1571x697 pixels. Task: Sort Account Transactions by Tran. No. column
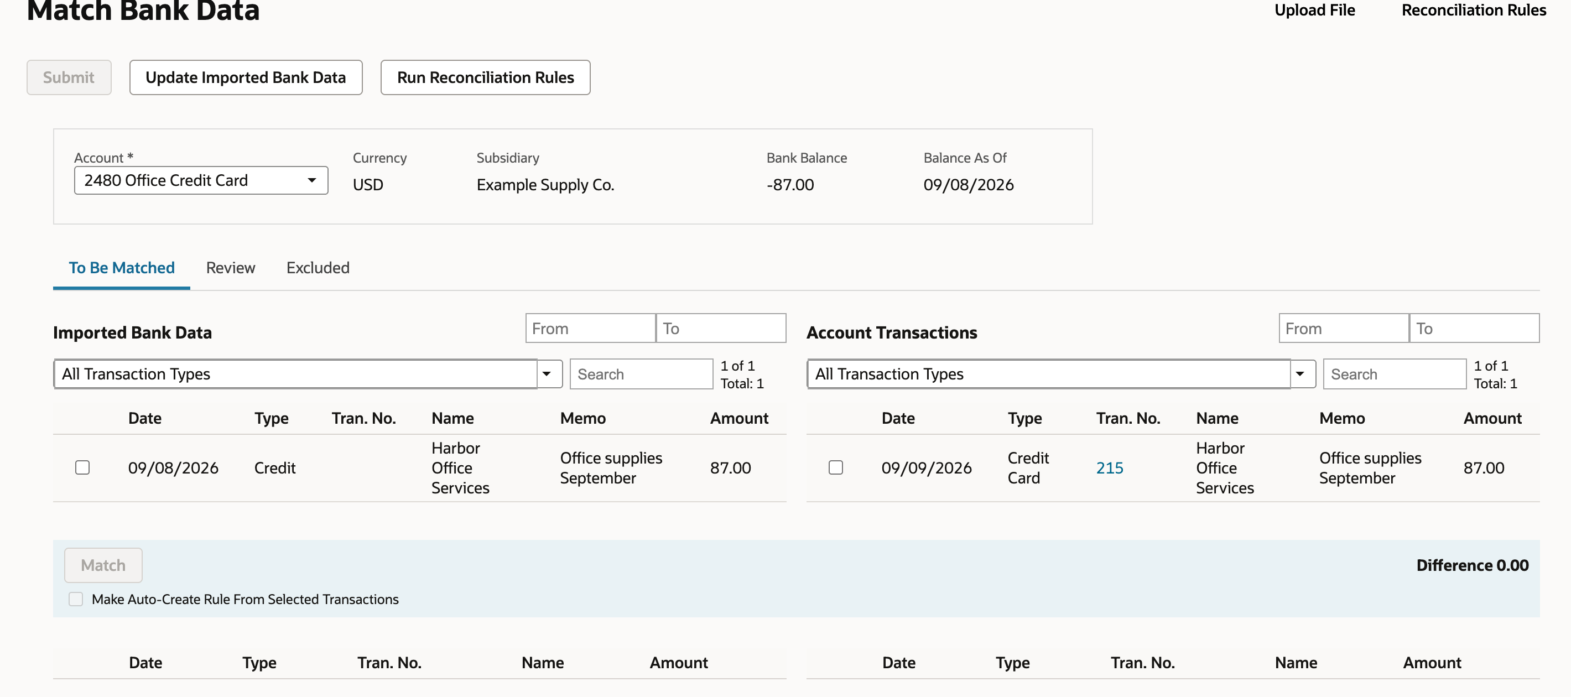(x=1127, y=418)
